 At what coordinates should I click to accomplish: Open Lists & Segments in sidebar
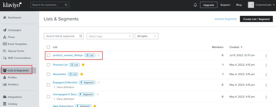click(x=18, y=71)
